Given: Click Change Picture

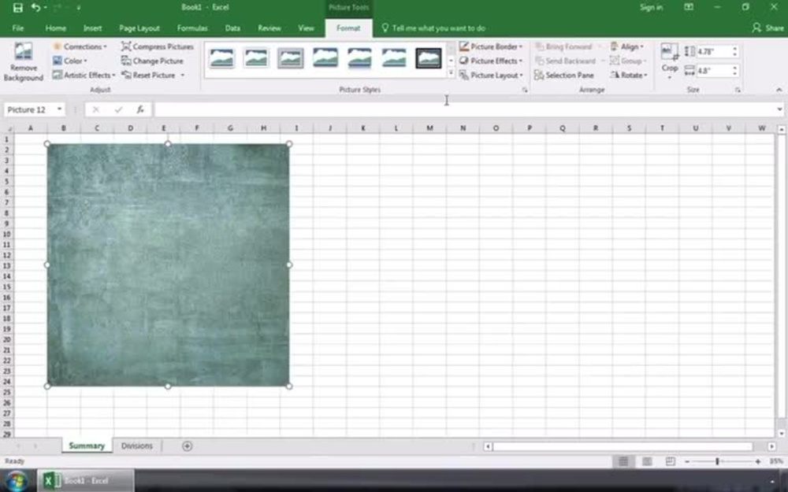Looking at the screenshot, I should point(152,61).
